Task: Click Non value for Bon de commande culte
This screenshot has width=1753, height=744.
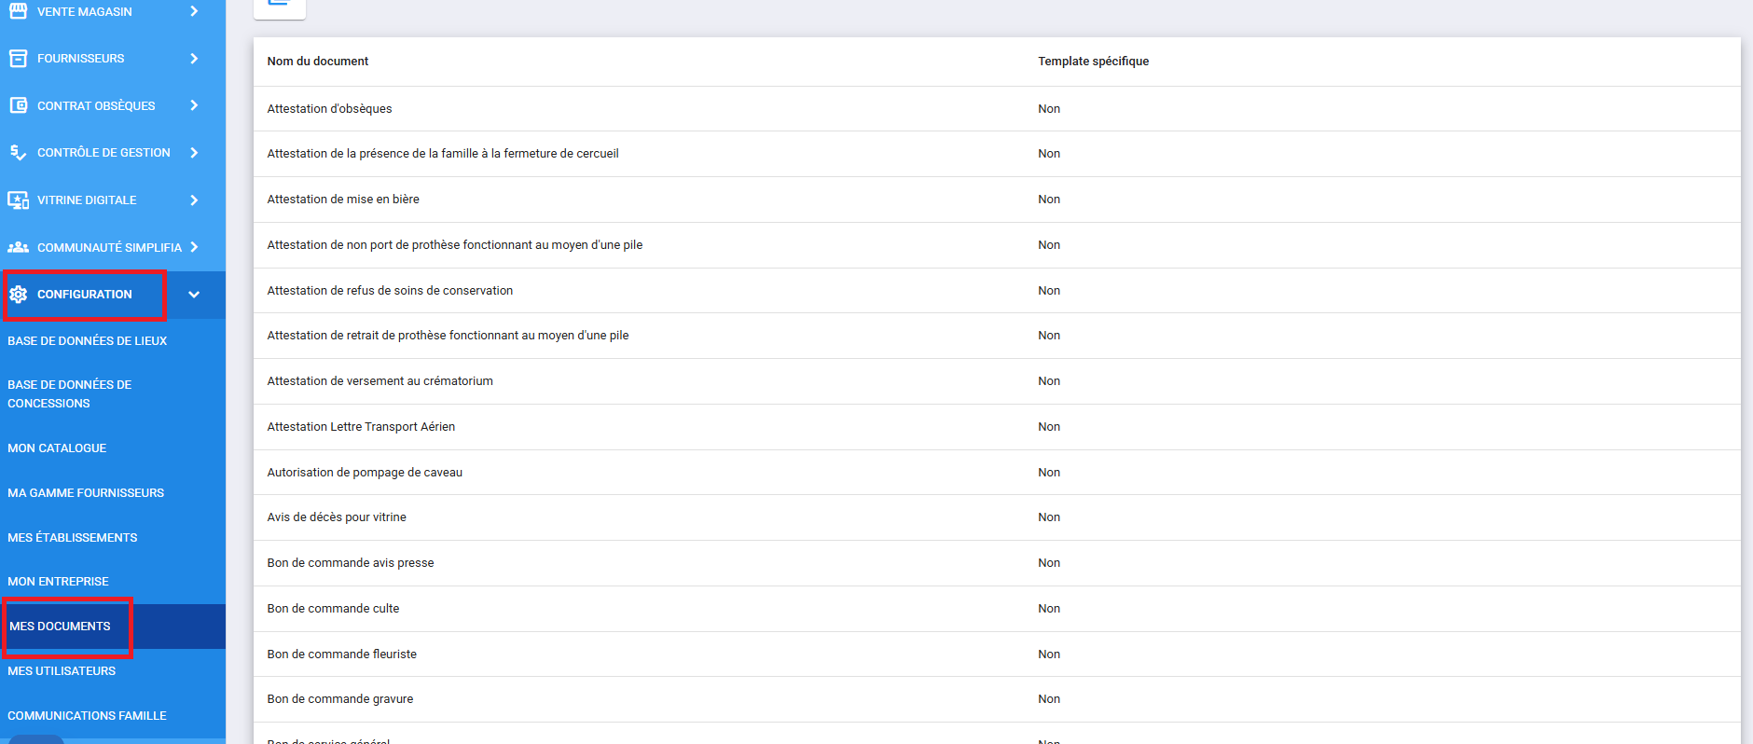Action: pos(1049,609)
